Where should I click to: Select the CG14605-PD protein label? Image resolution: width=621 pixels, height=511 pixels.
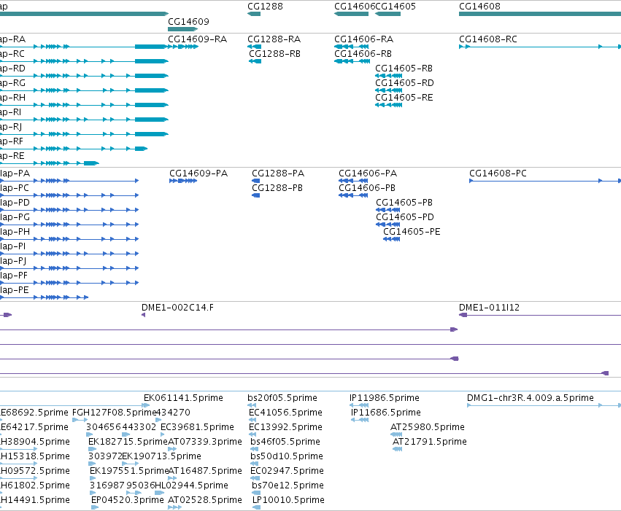(405, 217)
